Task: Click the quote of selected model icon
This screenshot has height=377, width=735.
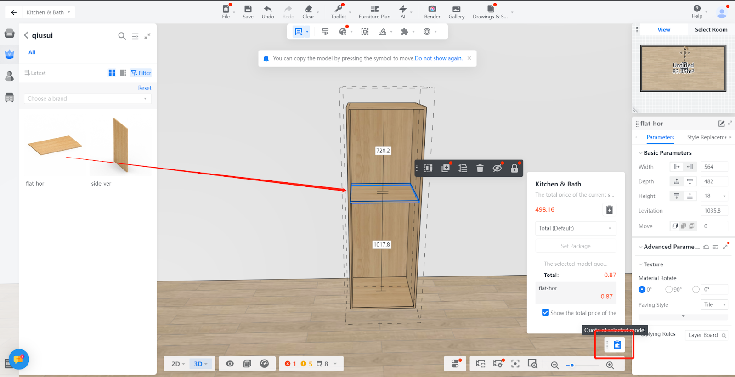Action: click(617, 345)
